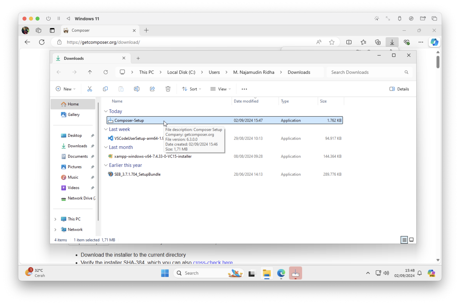Image resolution: width=460 pixels, height=305 pixels.
Task: Refresh the Downloads folder in Explorer
Action: [106, 72]
